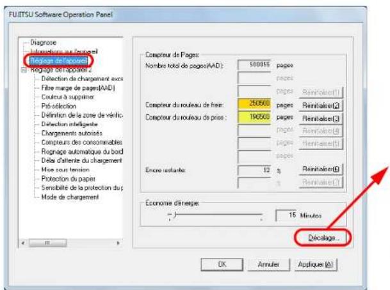The image size is (390, 290).
Task: Click total pages AAD counter field
Action: pyautogui.click(x=254, y=65)
